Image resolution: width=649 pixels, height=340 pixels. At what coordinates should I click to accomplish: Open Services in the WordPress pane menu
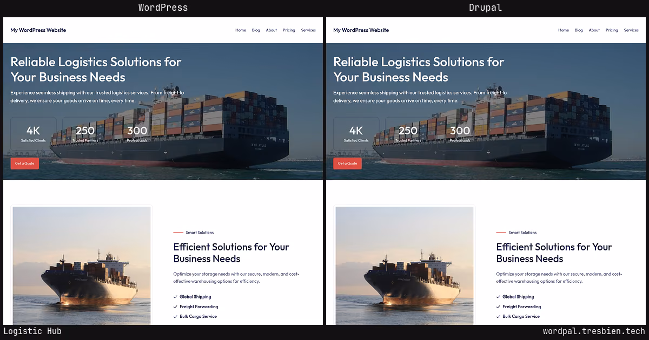pyautogui.click(x=308, y=30)
